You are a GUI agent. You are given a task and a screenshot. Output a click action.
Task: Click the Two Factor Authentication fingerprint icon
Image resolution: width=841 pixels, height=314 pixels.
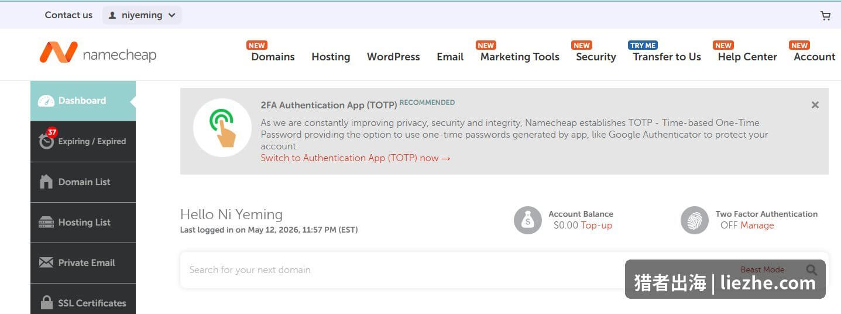(695, 220)
